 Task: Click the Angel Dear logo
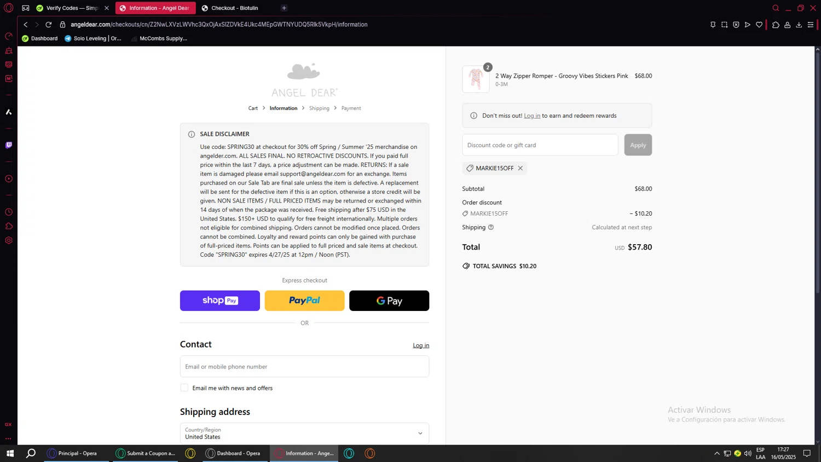click(x=304, y=80)
